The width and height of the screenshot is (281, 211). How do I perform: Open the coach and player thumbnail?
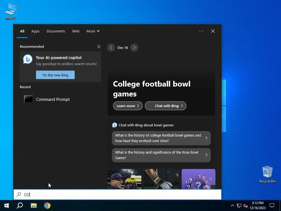pyautogui.click(x=124, y=179)
